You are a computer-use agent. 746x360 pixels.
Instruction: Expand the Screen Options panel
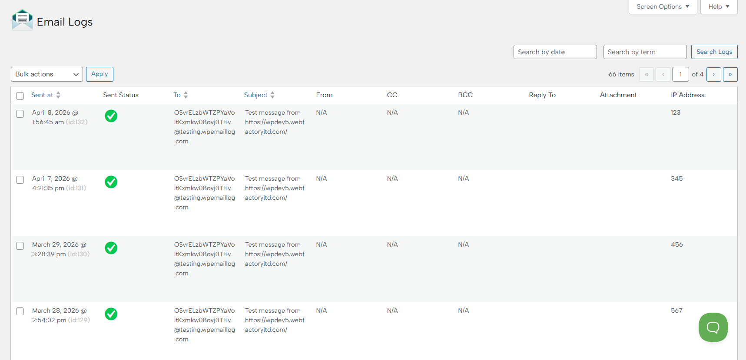pos(663,7)
